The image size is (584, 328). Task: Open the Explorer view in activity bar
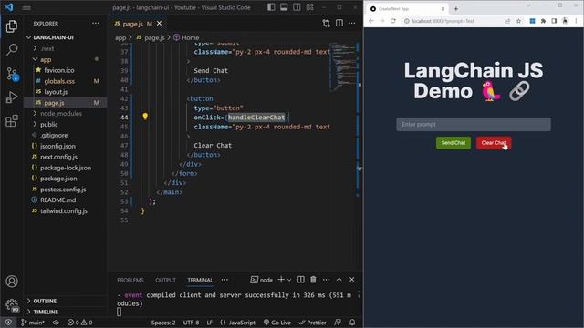click(x=12, y=26)
